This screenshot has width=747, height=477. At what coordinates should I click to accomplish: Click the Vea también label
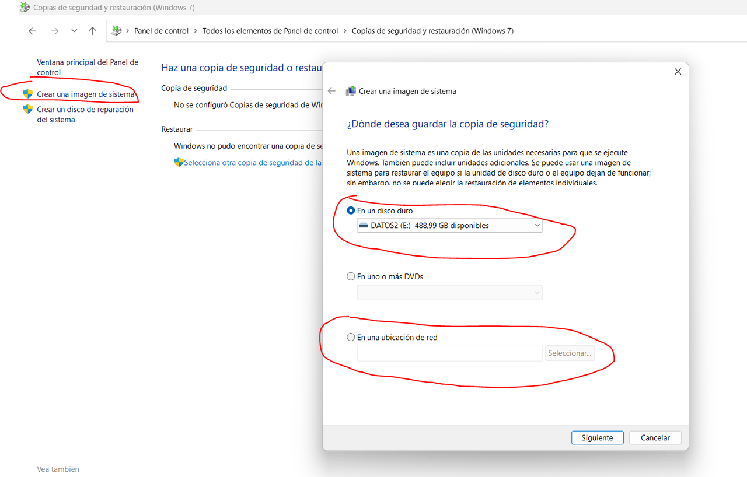(58, 469)
